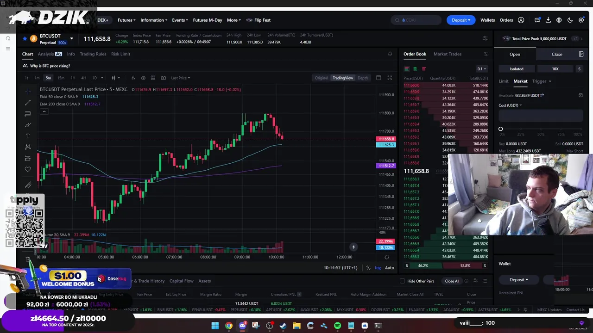
Task: Show only buy orders in order book
Action: [415, 69]
